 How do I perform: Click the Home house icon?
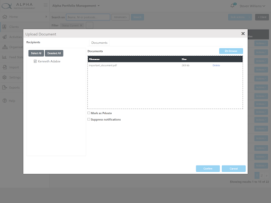coord(5,17)
